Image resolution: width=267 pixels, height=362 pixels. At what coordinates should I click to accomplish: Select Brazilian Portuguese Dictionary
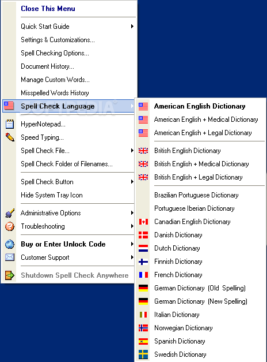[196, 195]
